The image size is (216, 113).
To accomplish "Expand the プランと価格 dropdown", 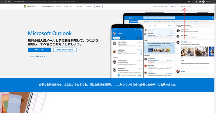I will (x=80, y=6).
